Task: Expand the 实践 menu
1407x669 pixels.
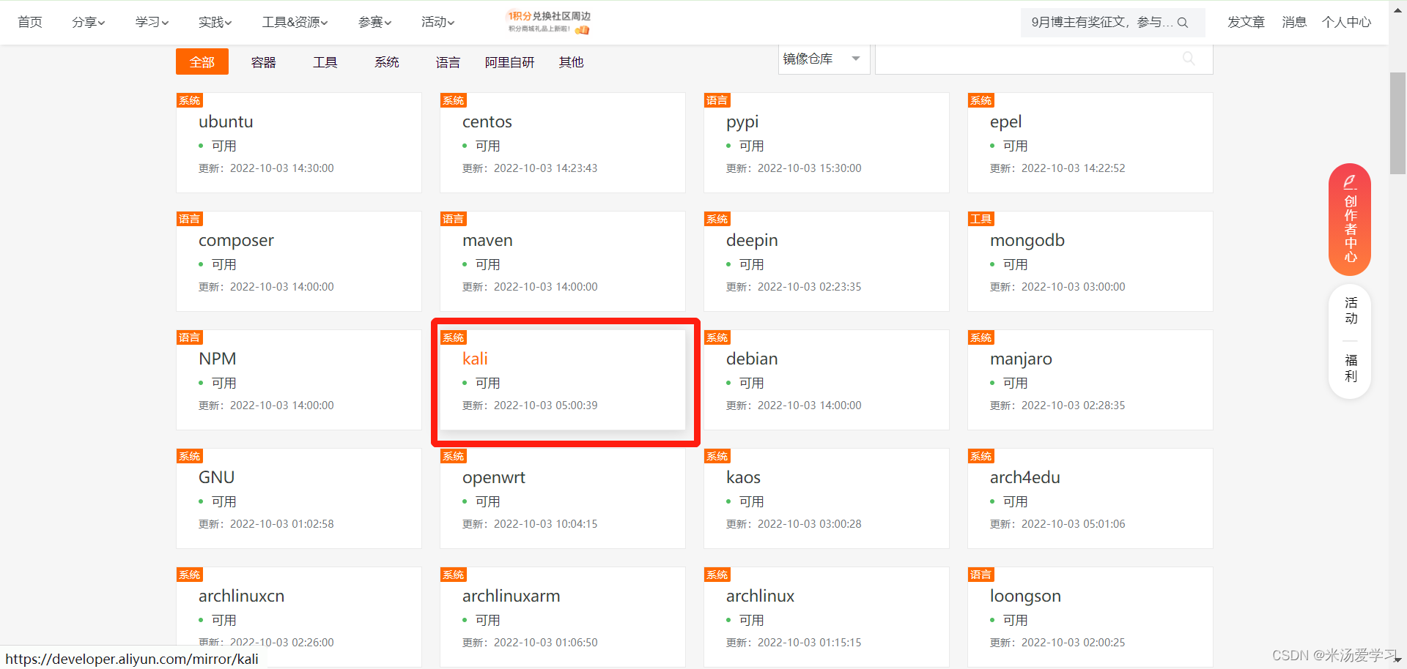Action: (x=215, y=22)
